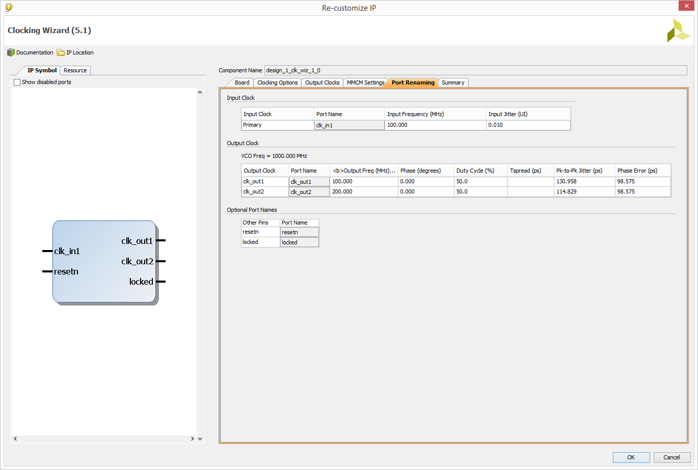This screenshot has width=698, height=470.
Task: Click the locked pin on the IP symbol
Action: [161, 282]
